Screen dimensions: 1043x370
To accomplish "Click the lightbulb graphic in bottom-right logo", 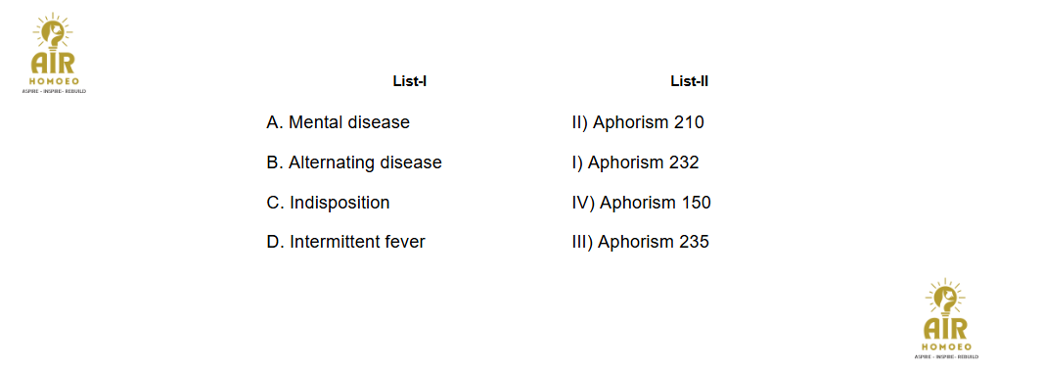I will point(946,298).
